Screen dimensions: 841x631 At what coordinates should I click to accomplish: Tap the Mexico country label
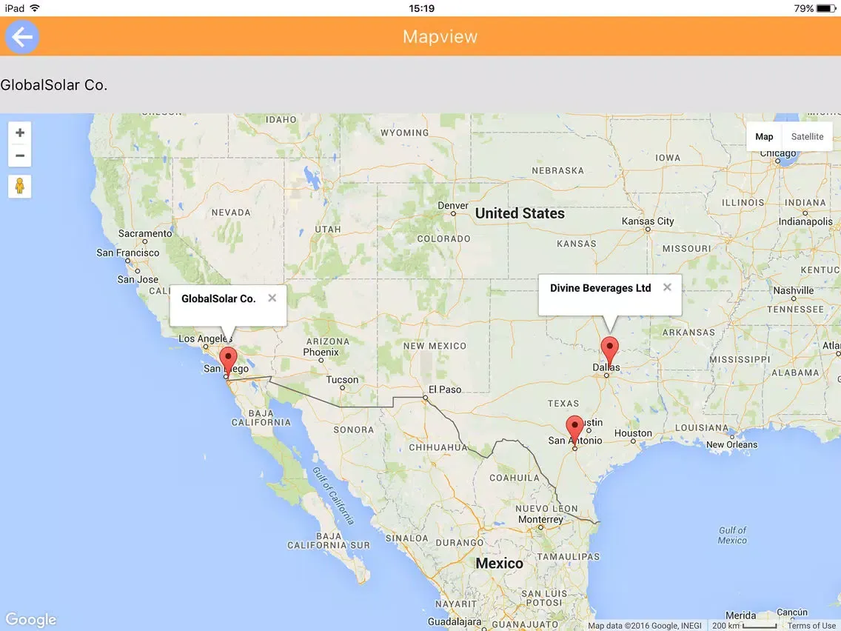(x=499, y=564)
